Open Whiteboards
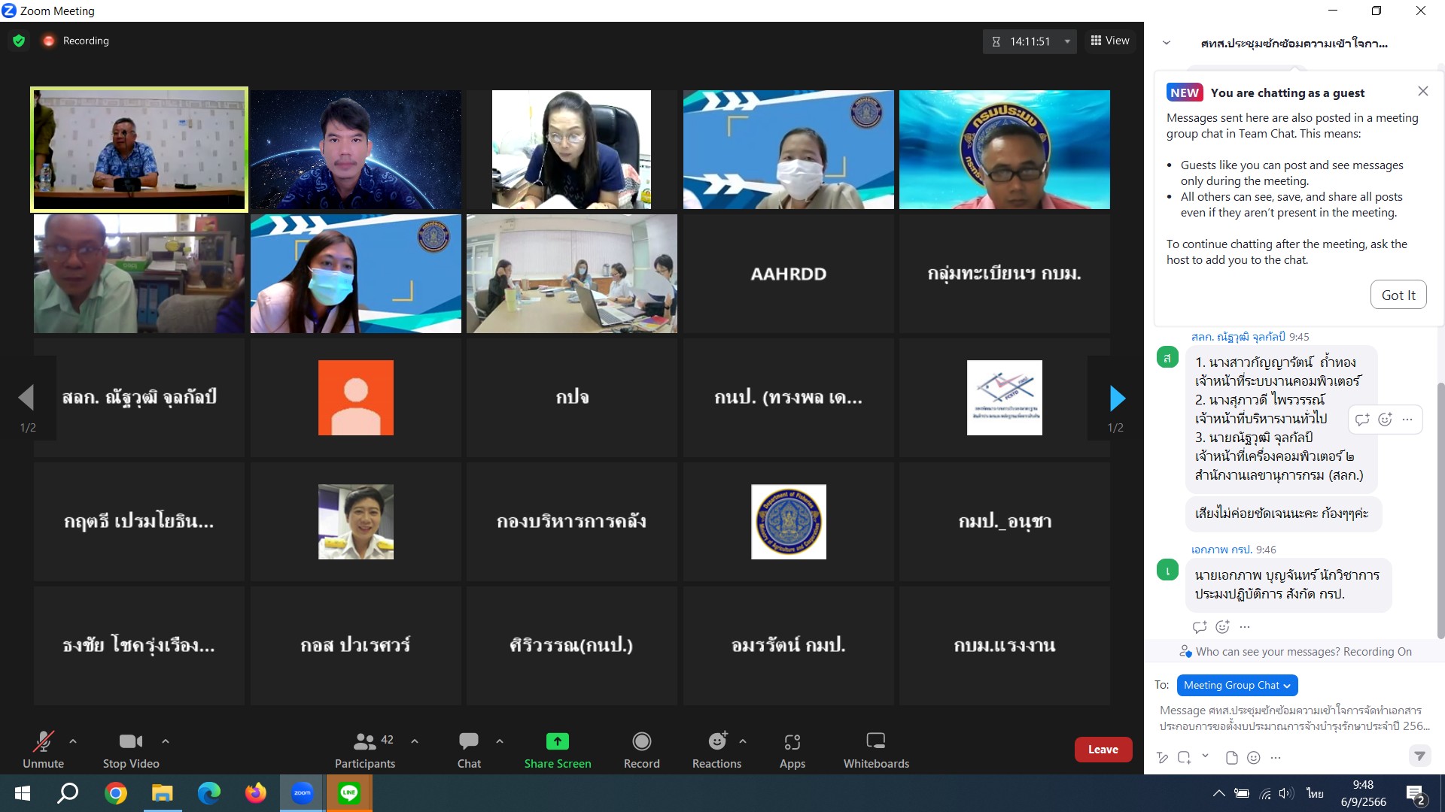The width and height of the screenshot is (1445, 812). [x=876, y=750]
